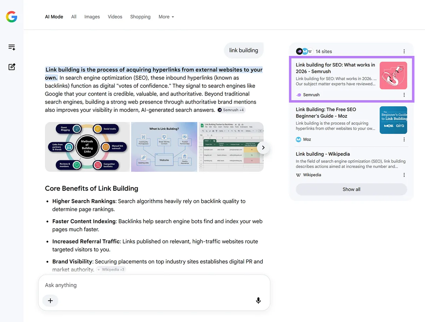Open Moz Free SEO Beginner's Guide link
Image resolution: width=425 pixels, height=322 pixels.
(326, 113)
